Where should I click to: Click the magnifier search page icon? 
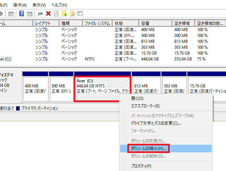coord(72,14)
